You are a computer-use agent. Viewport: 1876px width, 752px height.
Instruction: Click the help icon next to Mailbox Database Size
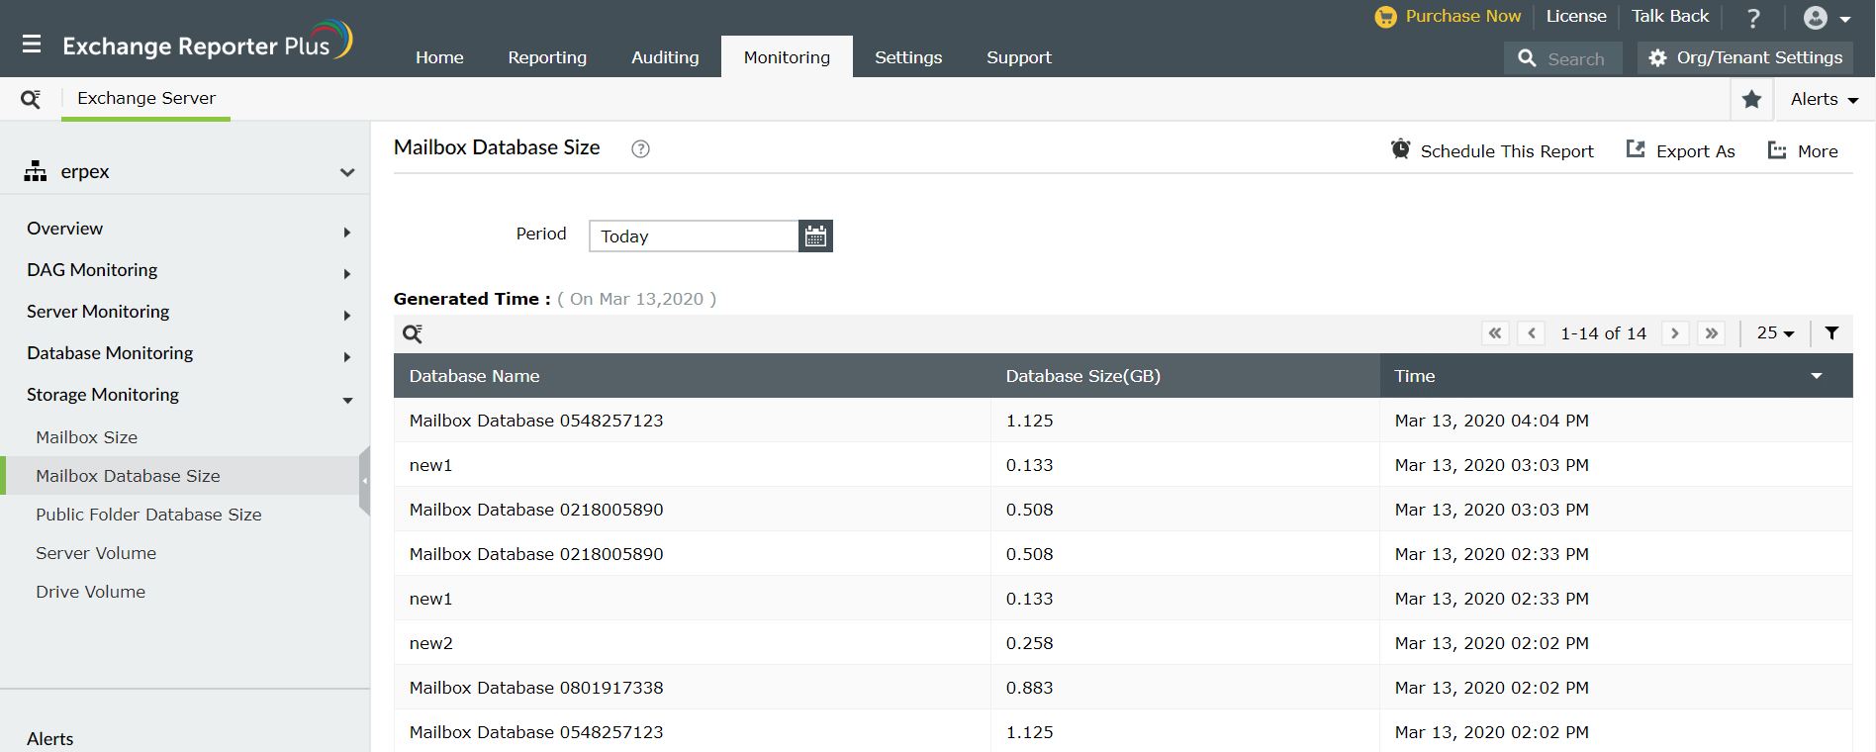pyautogui.click(x=640, y=149)
